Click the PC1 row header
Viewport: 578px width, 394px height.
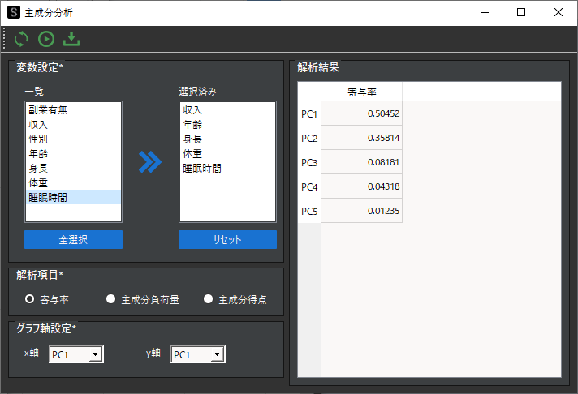tap(309, 113)
